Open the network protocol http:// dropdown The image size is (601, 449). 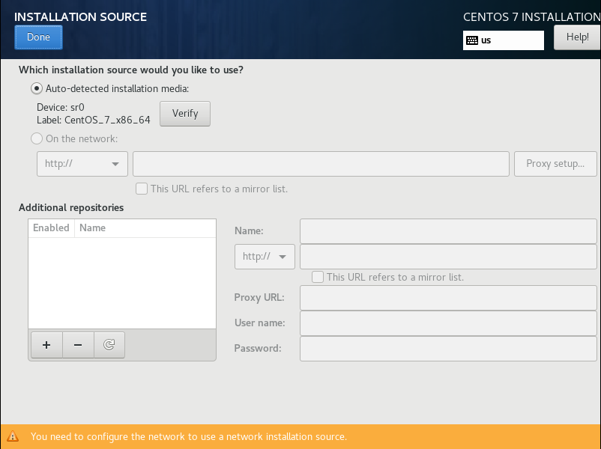pyautogui.click(x=82, y=164)
